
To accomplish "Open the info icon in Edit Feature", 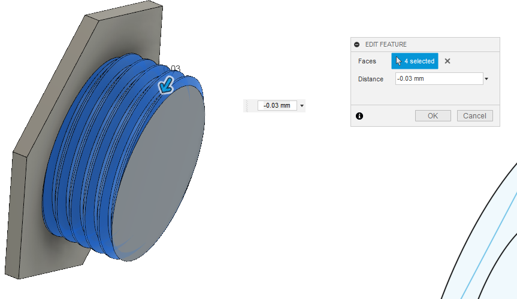I will [359, 116].
